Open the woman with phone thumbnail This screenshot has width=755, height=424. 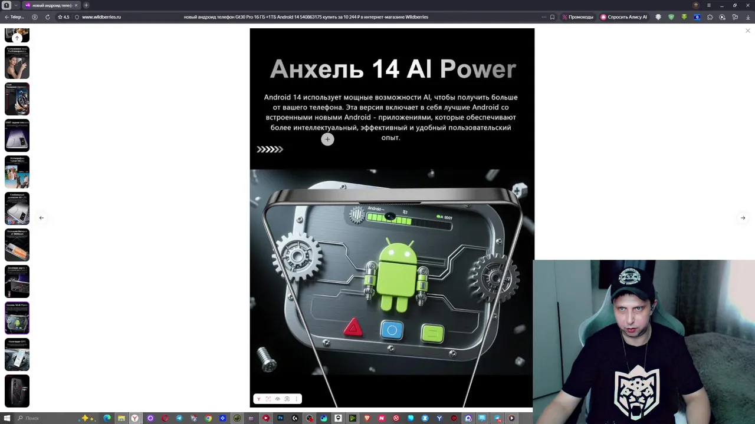point(17,62)
